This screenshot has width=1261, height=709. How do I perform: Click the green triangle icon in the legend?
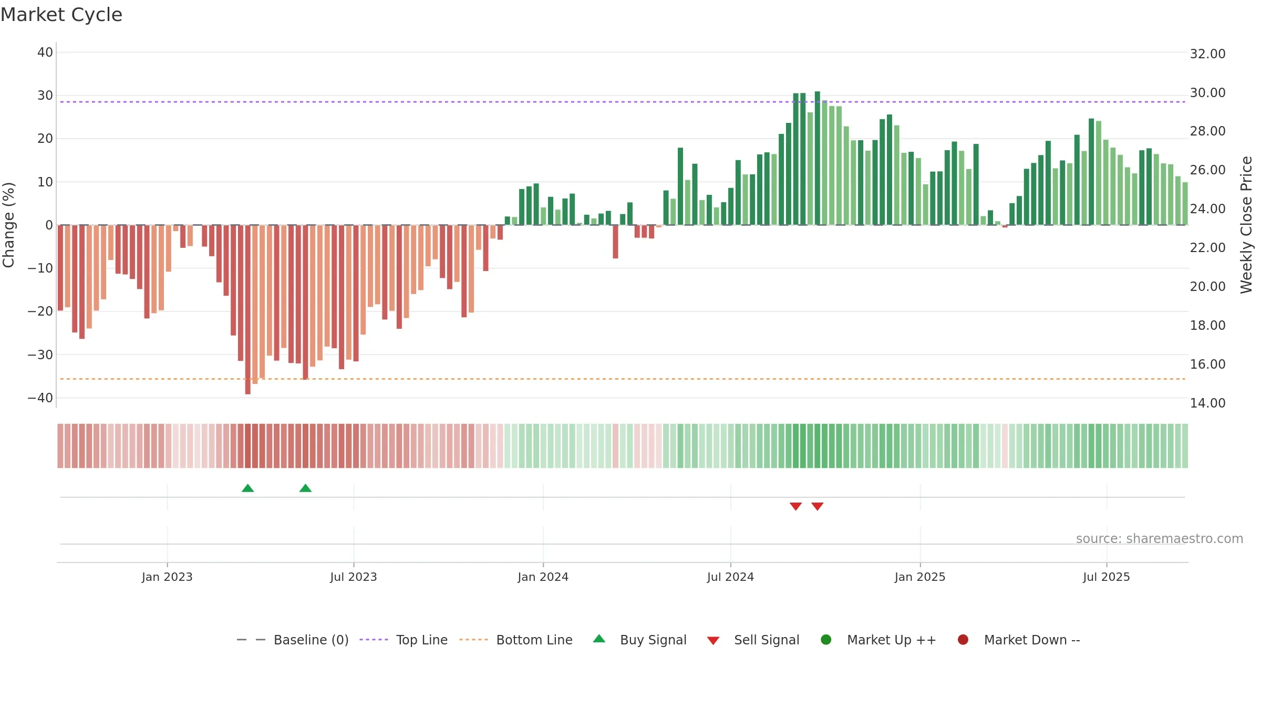pyautogui.click(x=599, y=639)
